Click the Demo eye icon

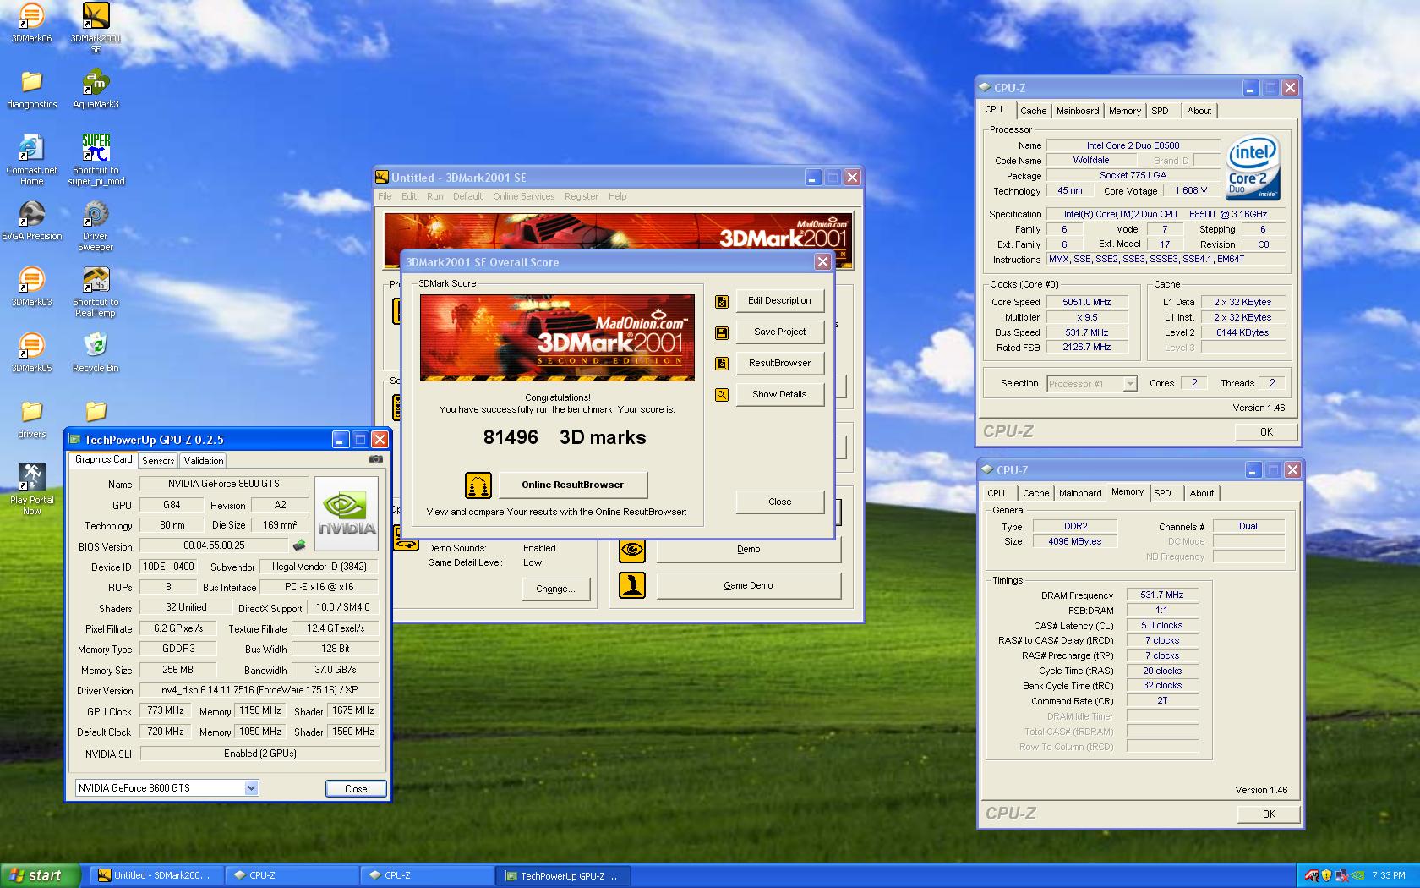tap(632, 549)
